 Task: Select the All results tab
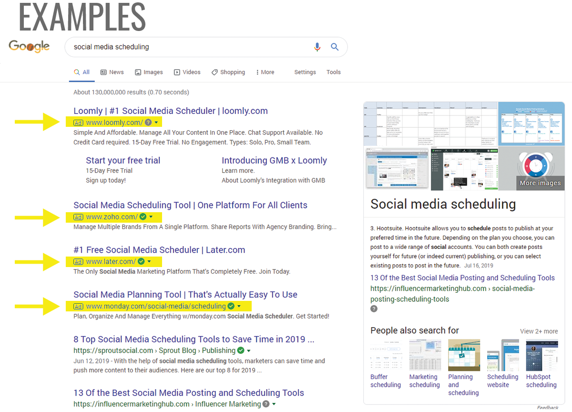pos(82,72)
